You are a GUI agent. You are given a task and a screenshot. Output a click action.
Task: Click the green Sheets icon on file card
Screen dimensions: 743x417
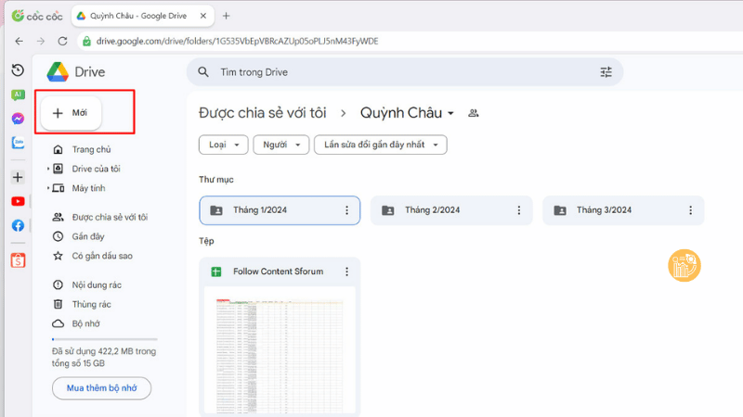[216, 272]
